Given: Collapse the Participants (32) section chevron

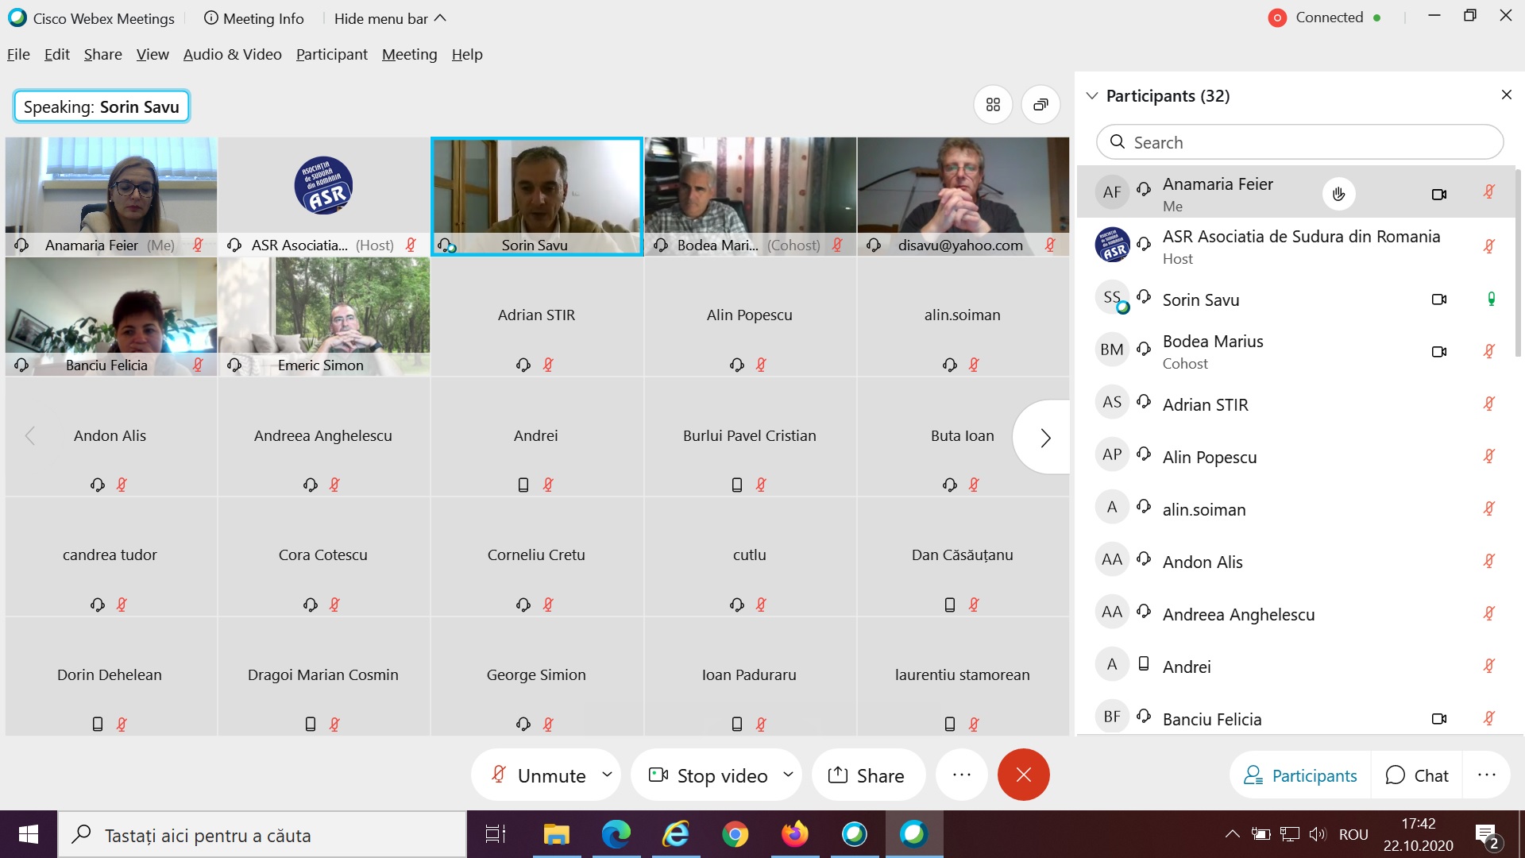Looking at the screenshot, I should click(1092, 96).
